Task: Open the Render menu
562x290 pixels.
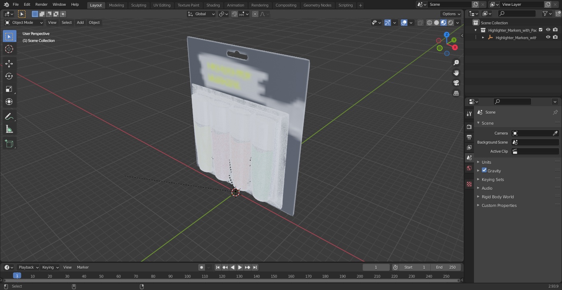Action: [41, 5]
